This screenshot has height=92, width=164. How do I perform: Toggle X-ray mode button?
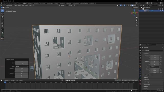pos(128,5)
